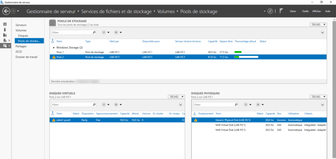The height and width of the screenshot is (159, 336).
Task: Select the Pool_1 row
Action: [188, 52]
